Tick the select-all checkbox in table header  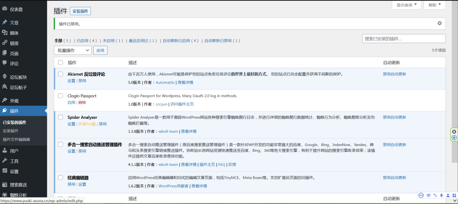[x=60, y=63]
